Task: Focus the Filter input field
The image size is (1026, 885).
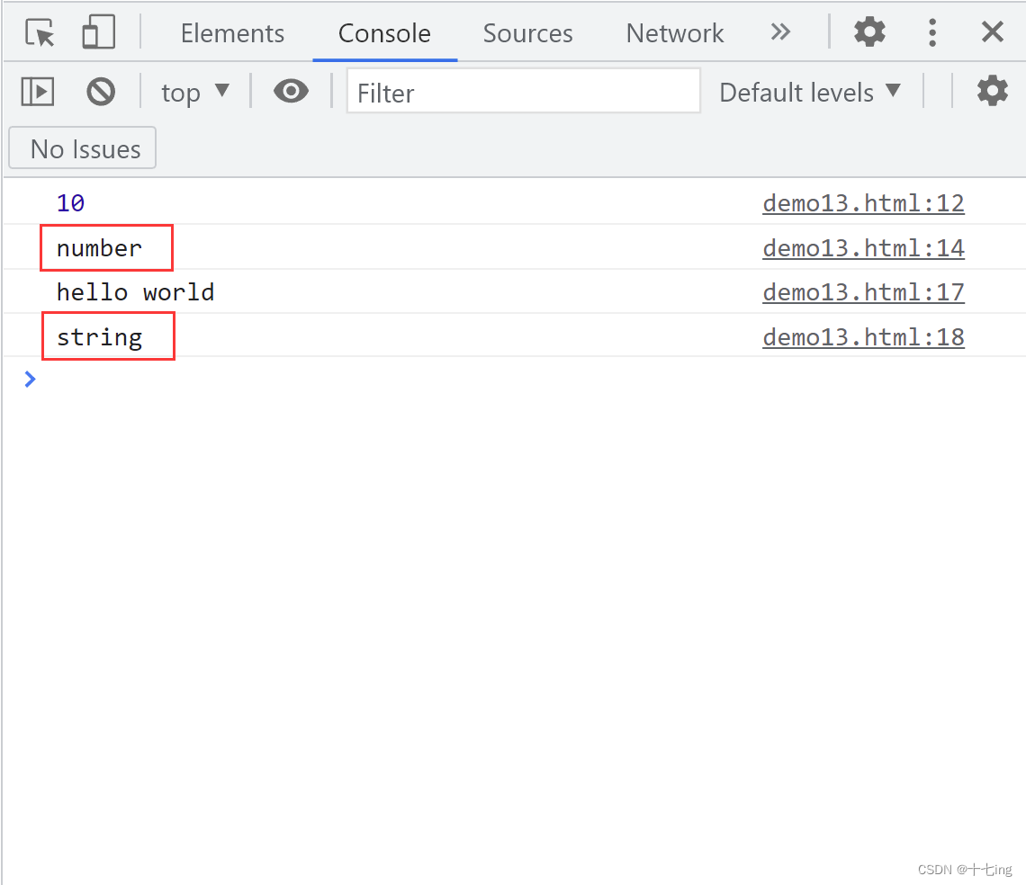Action: point(524,91)
